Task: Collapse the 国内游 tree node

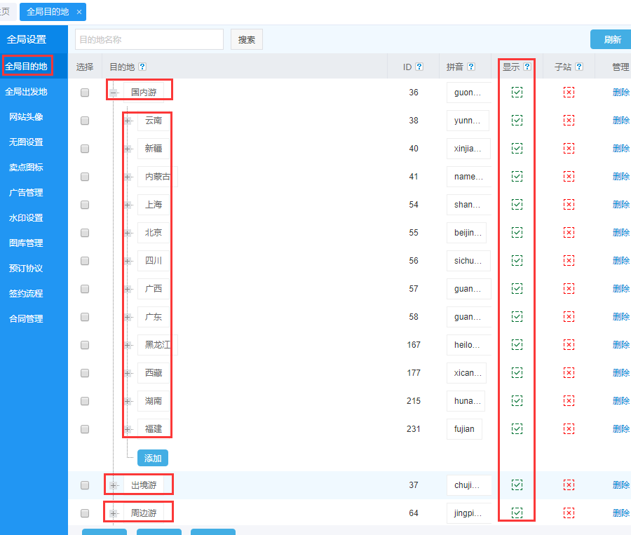Action: pos(114,93)
